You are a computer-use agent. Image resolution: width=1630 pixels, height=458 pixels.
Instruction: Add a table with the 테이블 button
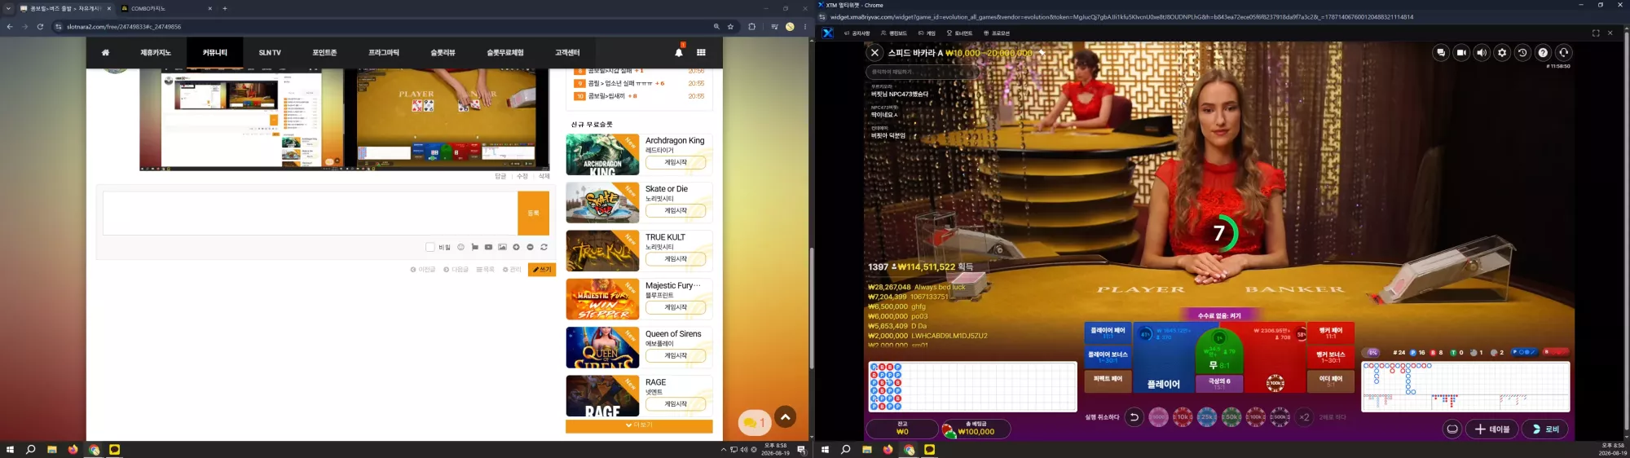(x=1491, y=429)
